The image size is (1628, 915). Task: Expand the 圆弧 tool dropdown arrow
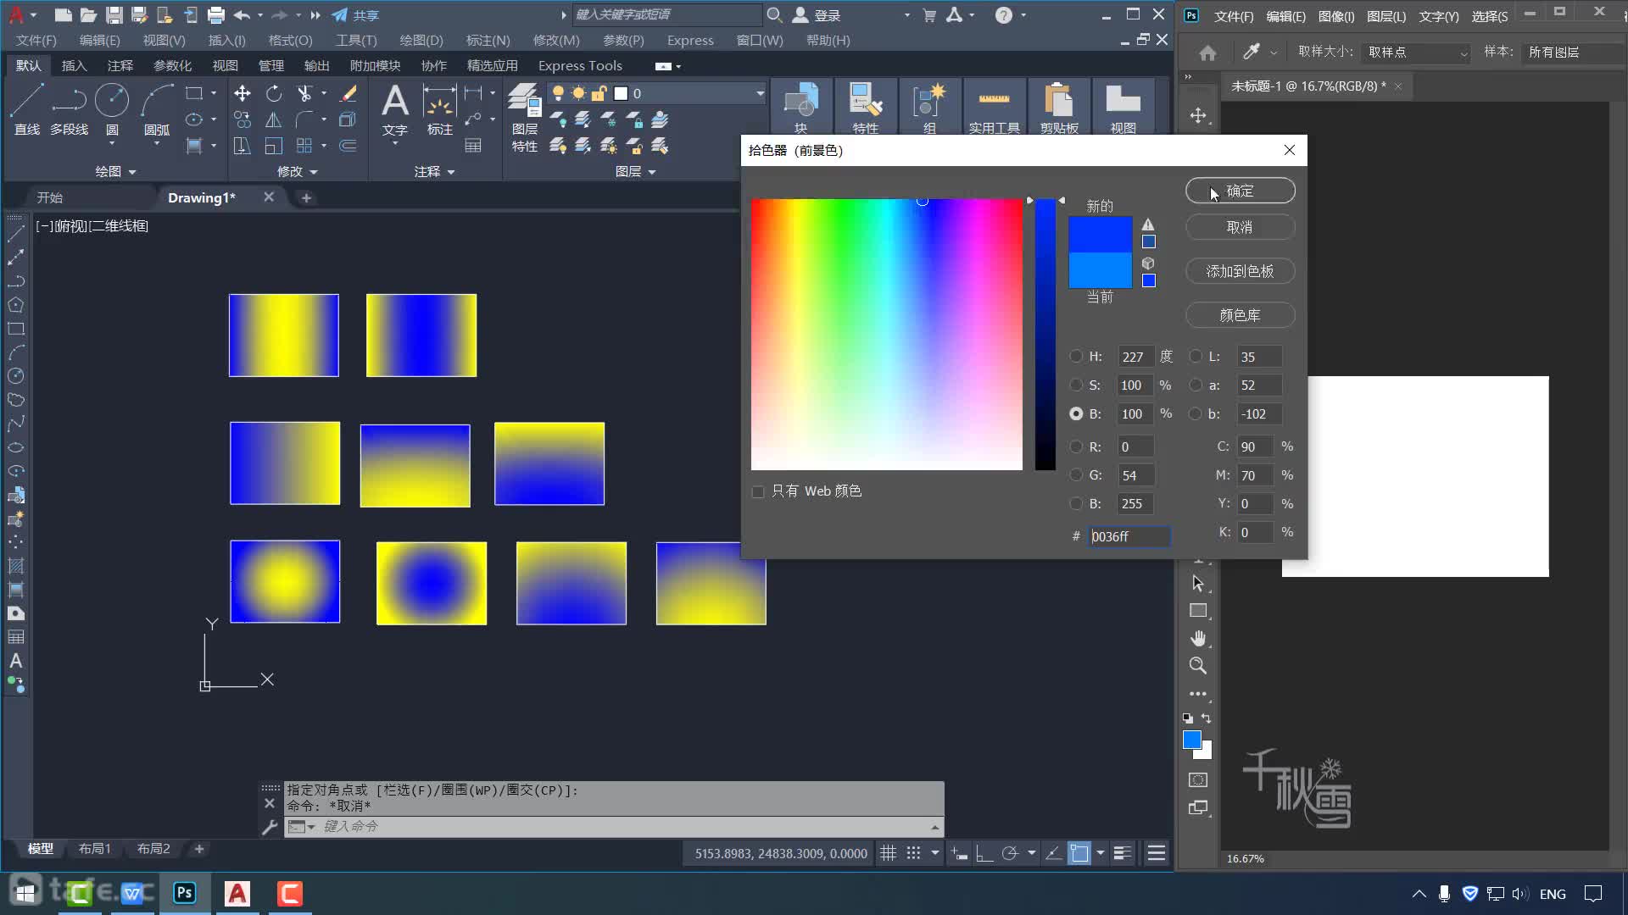pos(157,144)
